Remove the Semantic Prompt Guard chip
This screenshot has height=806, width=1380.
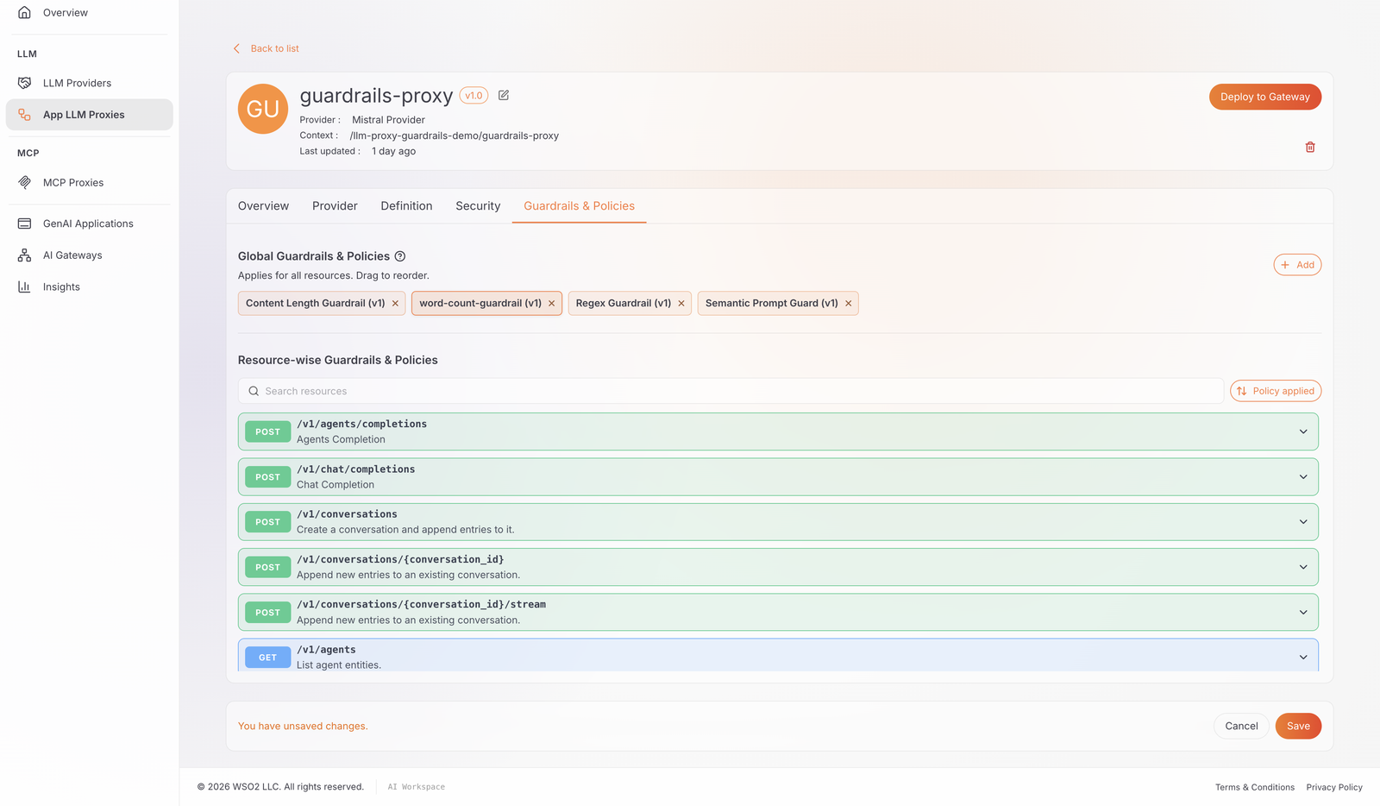849,304
